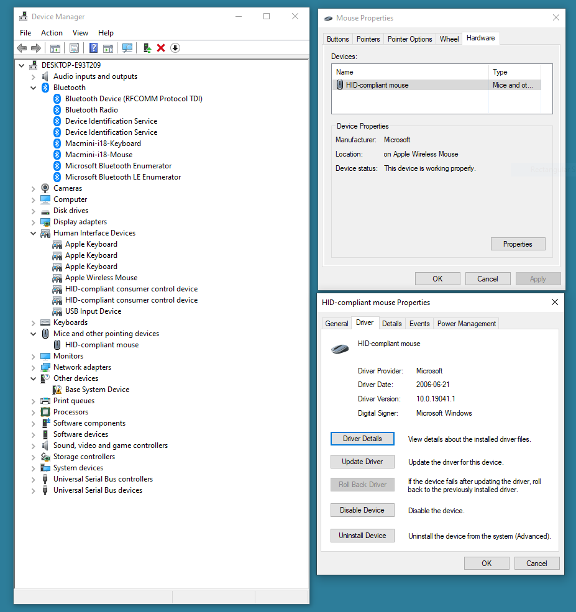
Task: Select the Update driver software toolbar icon
Action: tap(147, 48)
